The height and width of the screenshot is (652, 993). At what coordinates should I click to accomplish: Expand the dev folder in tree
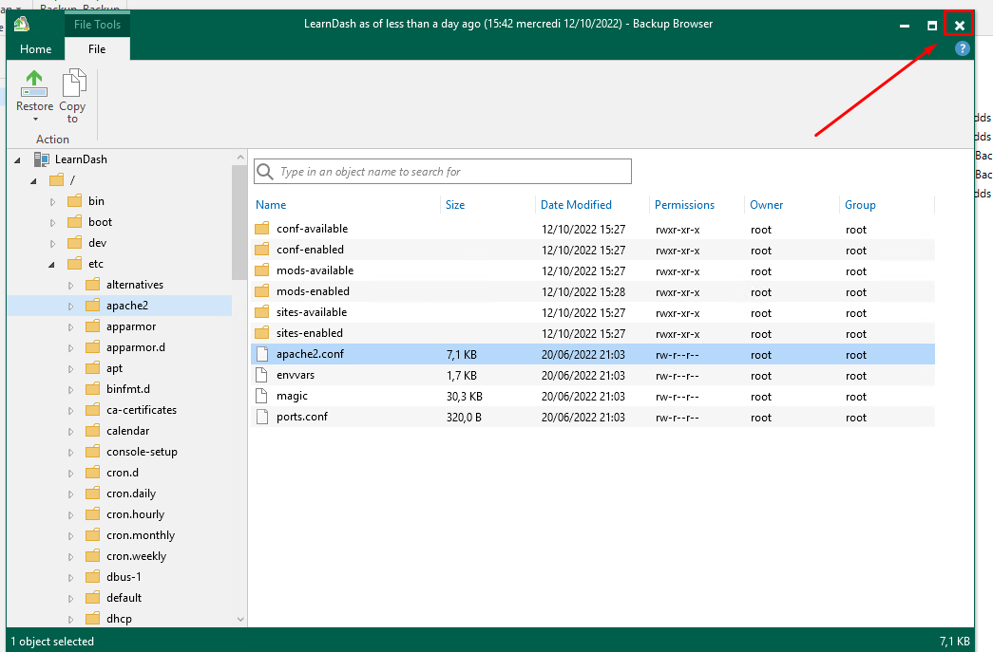(52, 244)
